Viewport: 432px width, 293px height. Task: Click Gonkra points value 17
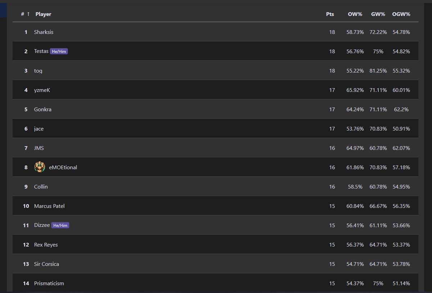pos(332,109)
